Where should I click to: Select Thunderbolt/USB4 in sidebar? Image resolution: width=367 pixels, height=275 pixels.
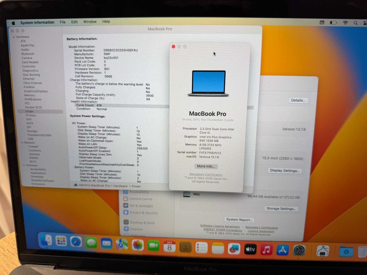[x=39, y=135]
